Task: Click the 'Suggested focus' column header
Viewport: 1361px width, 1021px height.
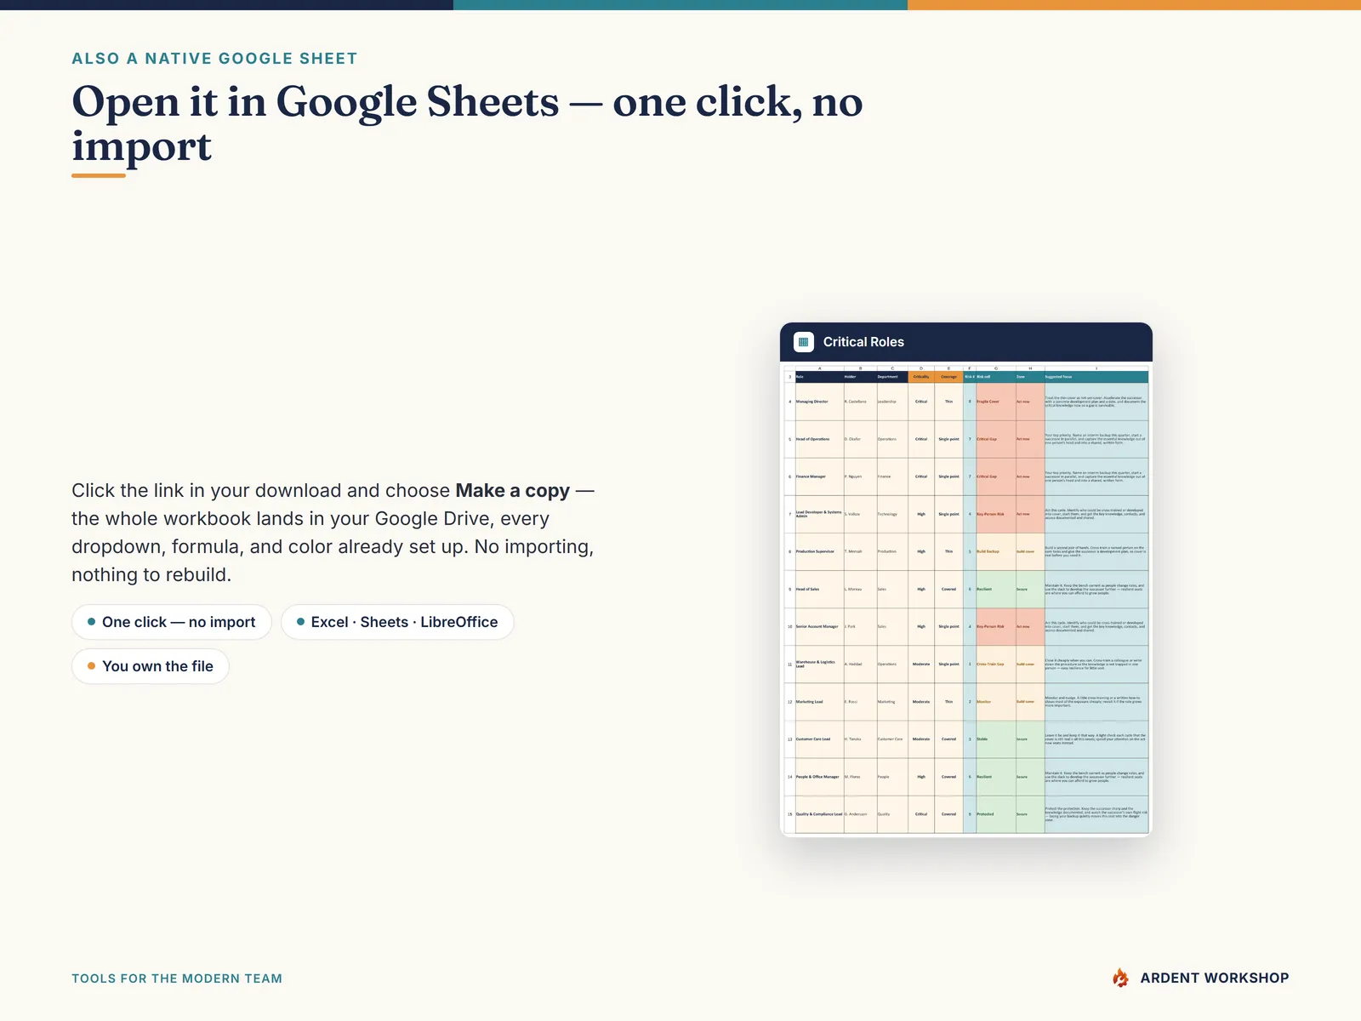Action: click(1096, 377)
